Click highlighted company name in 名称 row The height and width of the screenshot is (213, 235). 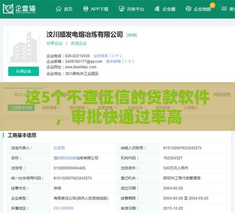click(69, 158)
